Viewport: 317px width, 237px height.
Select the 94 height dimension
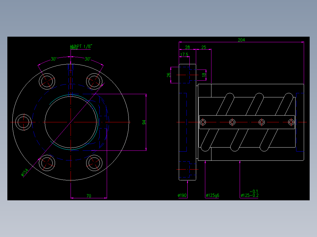pyautogui.click(x=144, y=122)
